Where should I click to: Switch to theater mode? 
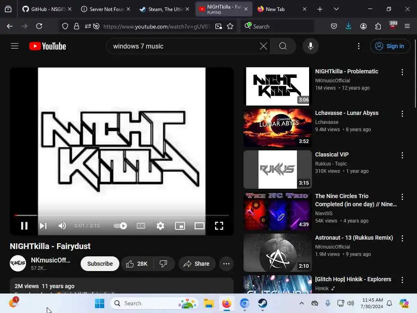tap(200, 226)
